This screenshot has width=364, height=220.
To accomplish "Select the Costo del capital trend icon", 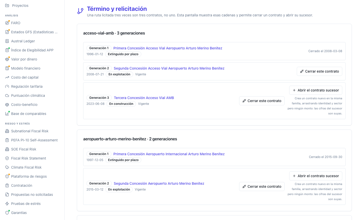I will [x=7, y=77].
